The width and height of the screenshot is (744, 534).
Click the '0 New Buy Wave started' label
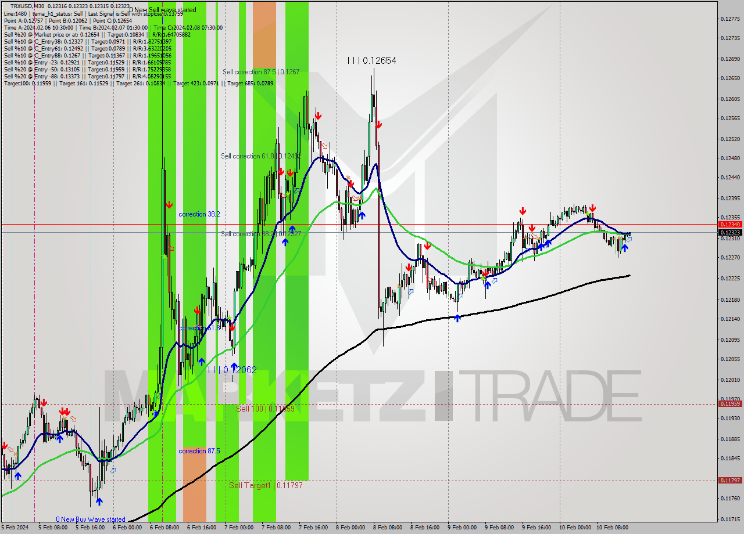91,519
